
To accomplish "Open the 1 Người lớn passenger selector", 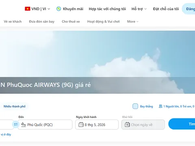I will click(177, 106).
